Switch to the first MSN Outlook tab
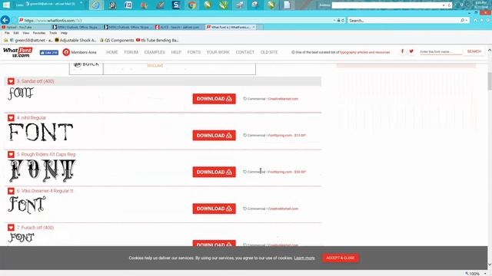 [x=77, y=28]
